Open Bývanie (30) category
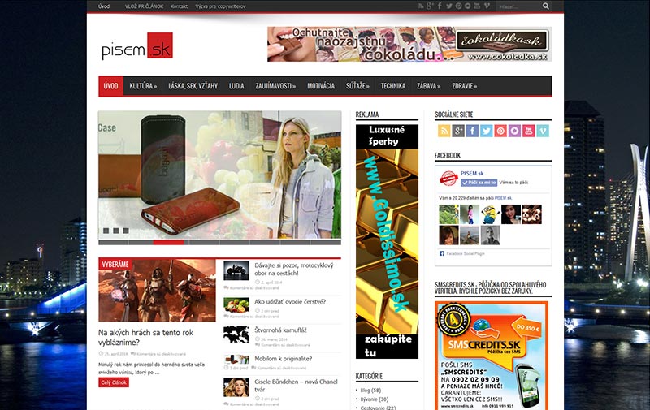Screen dimensions: 650x410 pos(375,399)
